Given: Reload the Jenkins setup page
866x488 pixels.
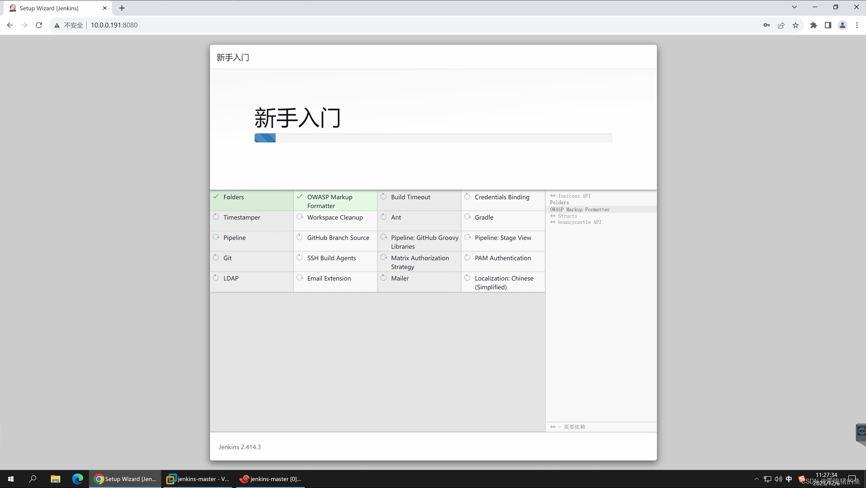Looking at the screenshot, I should [x=39, y=25].
